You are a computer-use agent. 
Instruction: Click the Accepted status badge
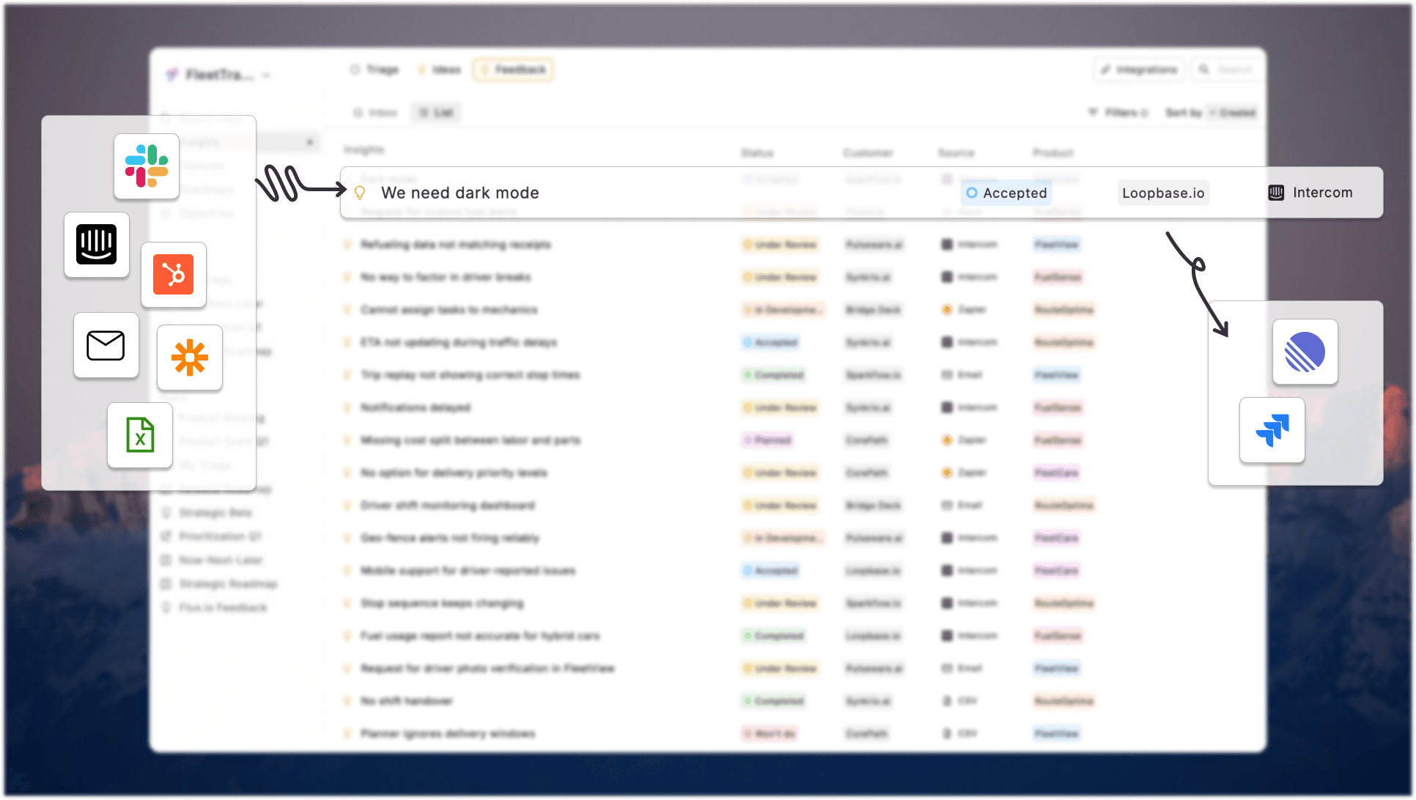click(x=1006, y=193)
